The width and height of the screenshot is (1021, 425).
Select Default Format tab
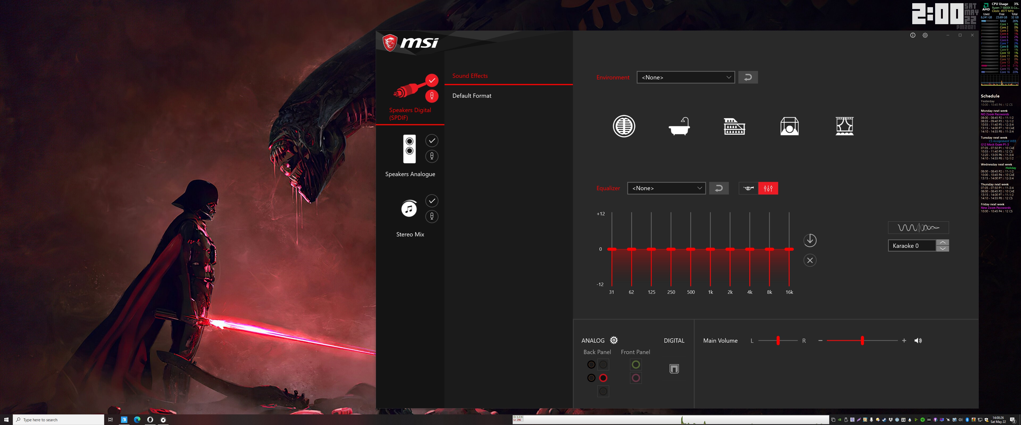click(471, 96)
